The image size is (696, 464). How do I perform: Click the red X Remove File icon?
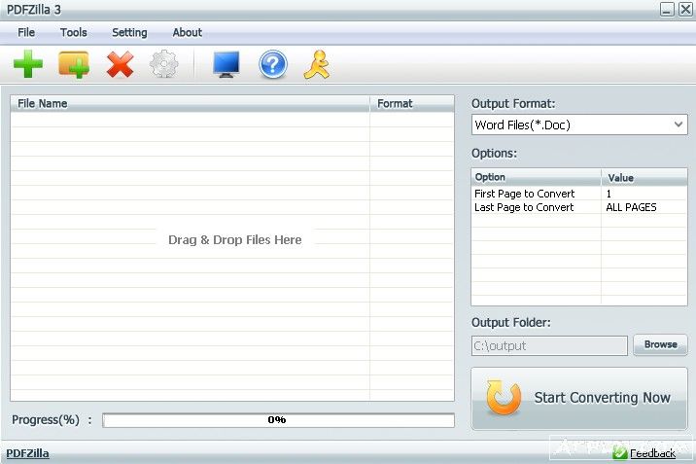[x=120, y=65]
